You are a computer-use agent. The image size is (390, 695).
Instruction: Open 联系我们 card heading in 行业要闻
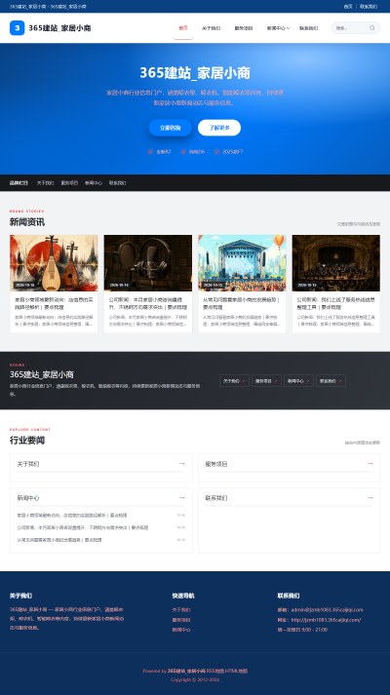tap(215, 498)
